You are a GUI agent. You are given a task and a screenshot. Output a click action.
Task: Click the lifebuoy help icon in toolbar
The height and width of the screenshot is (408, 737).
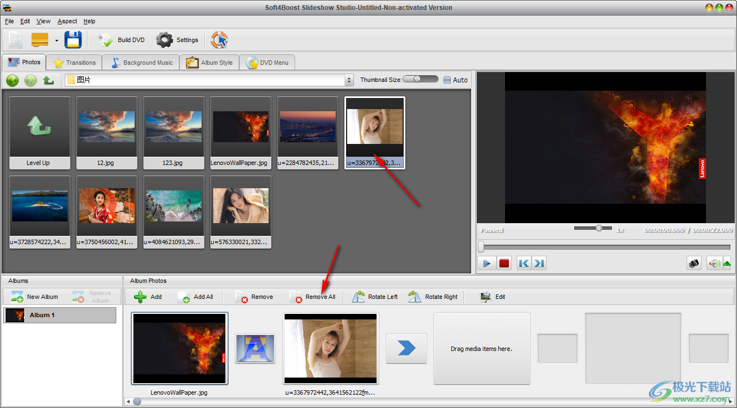(219, 40)
